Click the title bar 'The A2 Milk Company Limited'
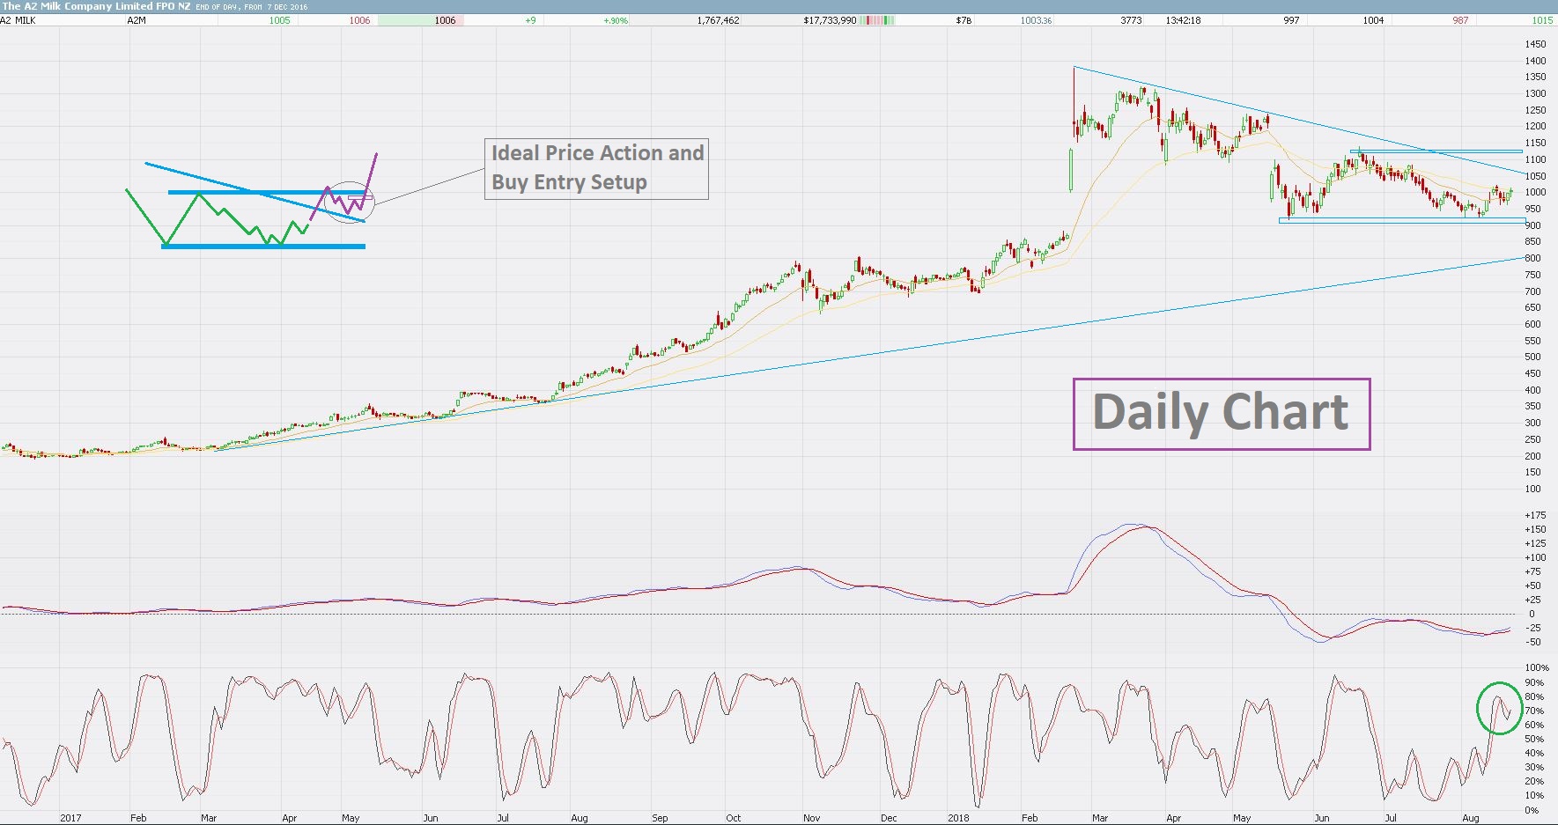This screenshot has width=1558, height=825. tap(78, 6)
